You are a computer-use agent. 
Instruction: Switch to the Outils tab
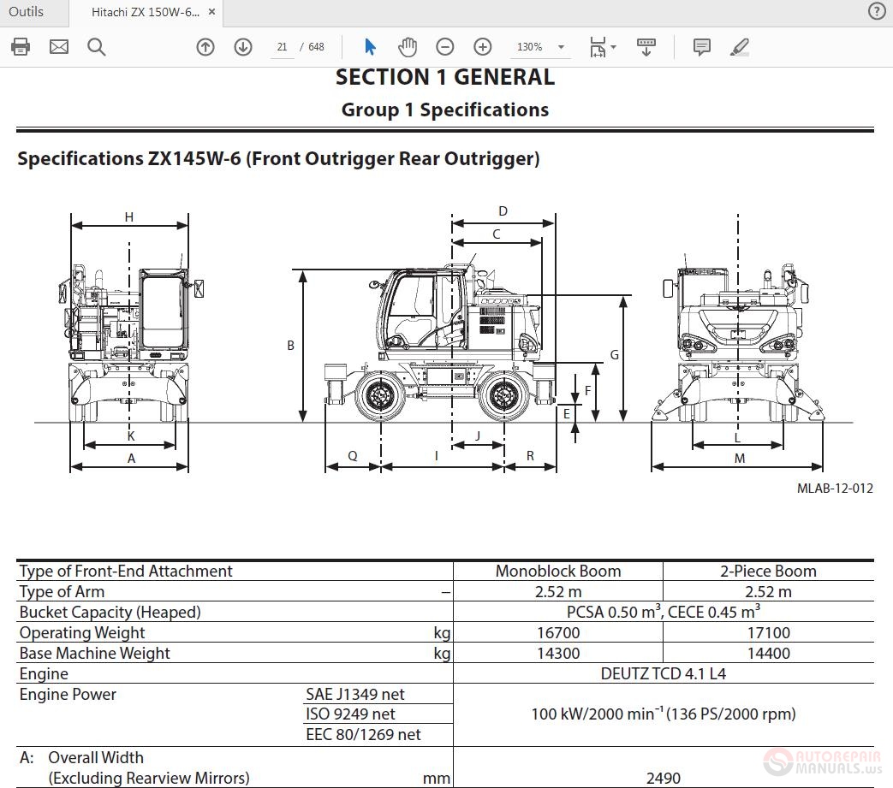pyautogui.click(x=27, y=12)
